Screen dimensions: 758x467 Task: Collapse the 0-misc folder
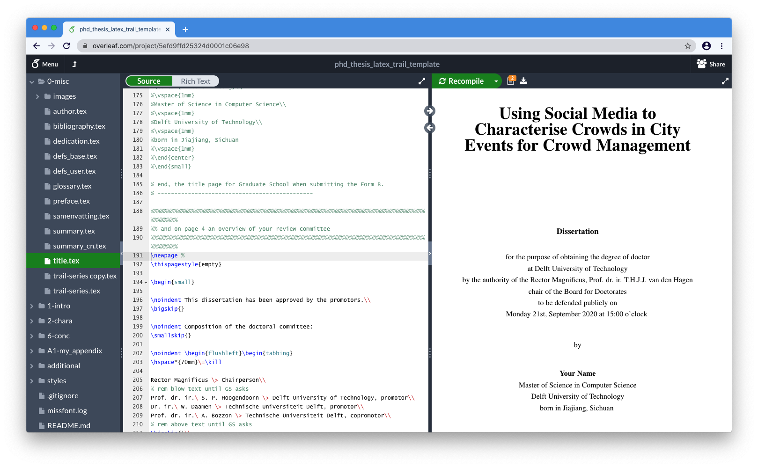[32, 81]
